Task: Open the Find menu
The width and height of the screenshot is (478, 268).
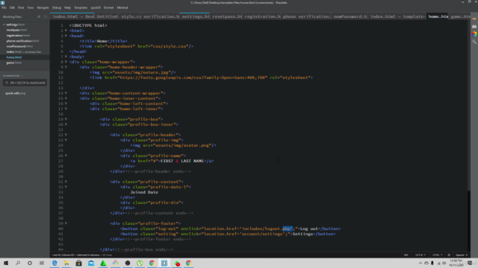Action: tap(21, 7)
